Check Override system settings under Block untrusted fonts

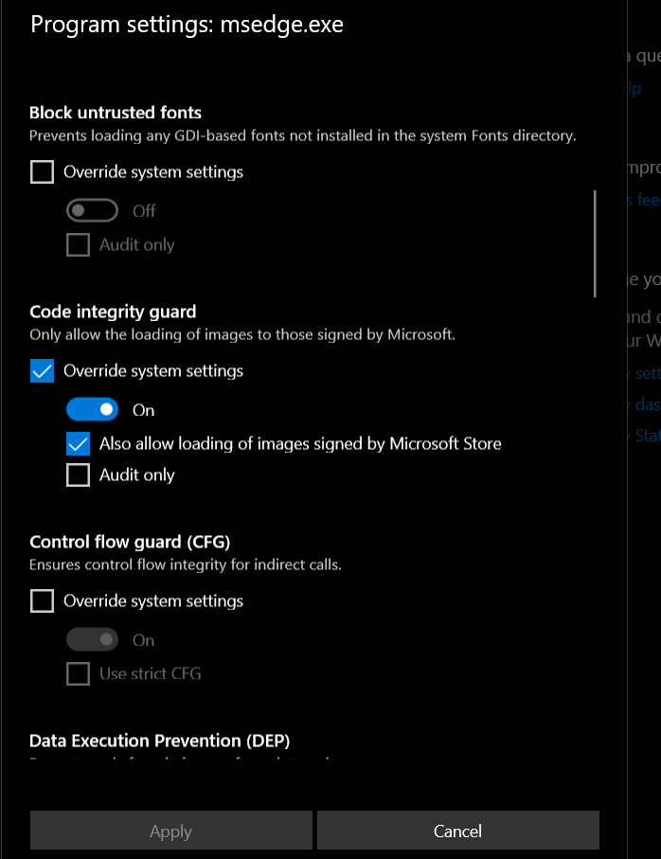[x=43, y=172]
